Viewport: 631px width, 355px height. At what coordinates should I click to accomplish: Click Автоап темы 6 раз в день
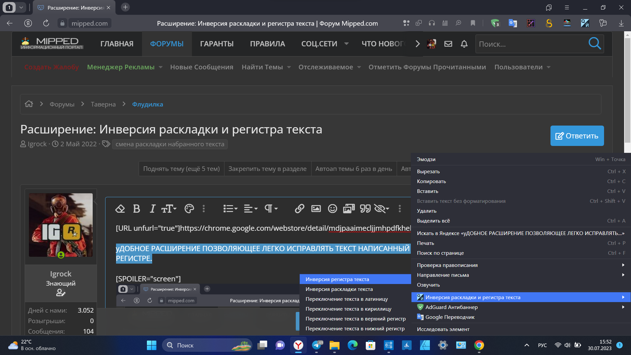pos(354,169)
